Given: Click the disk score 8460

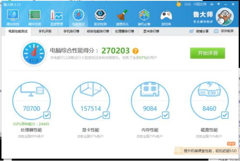Looking at the screenshot, I should click(x=209, y=109).
